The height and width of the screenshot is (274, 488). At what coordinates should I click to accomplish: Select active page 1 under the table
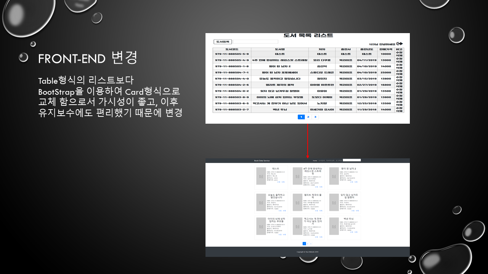[301, 117]
